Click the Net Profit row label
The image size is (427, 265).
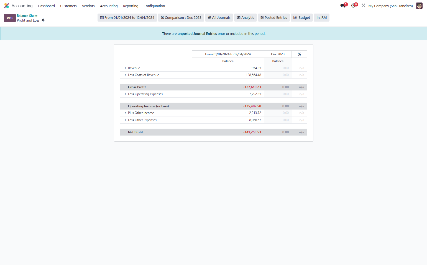click(135, 132)
